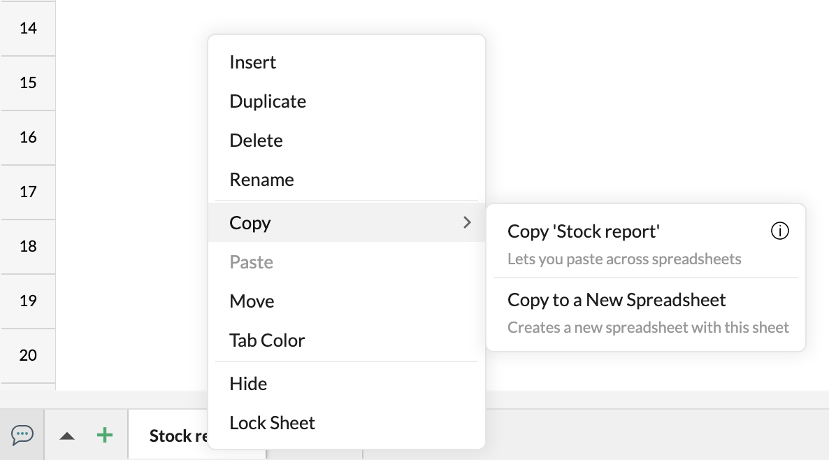Open the Stock report sheet tab
Image resolution: width=829 pixels, height=460 pixels.
pos(175,436)
